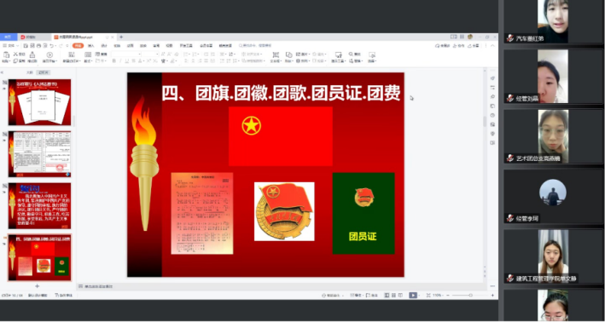Adjust the zoom slider handle

[471, 296]
